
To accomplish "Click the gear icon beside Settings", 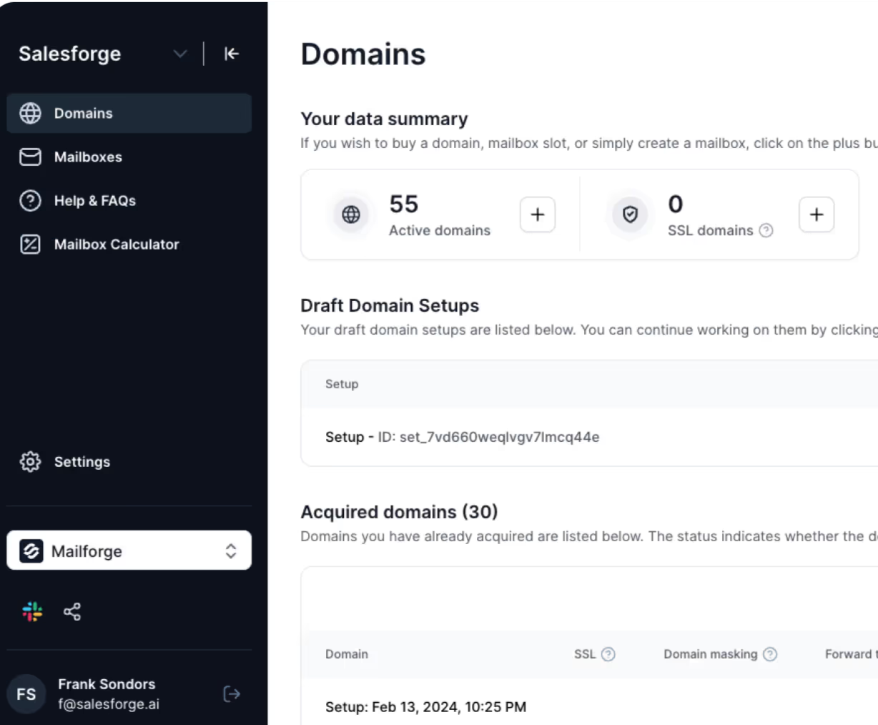I will pos(30,462).
